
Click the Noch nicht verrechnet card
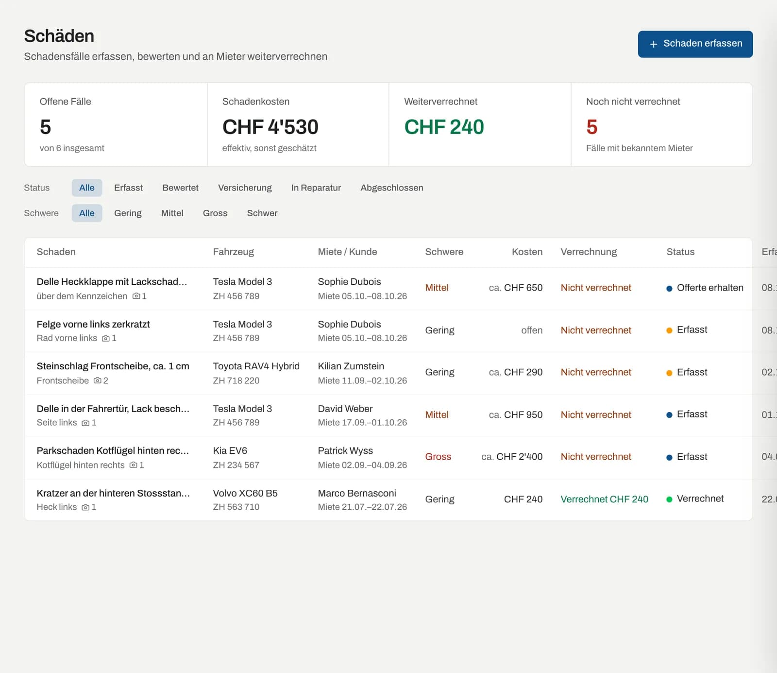(x=661, y=124)
